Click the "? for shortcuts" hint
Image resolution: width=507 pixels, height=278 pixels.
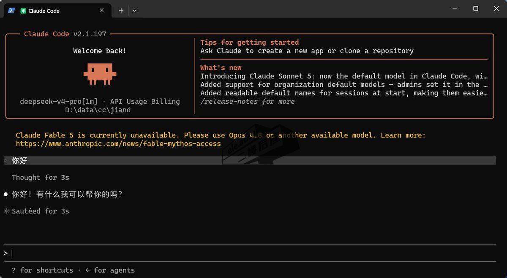pos(42,270)
